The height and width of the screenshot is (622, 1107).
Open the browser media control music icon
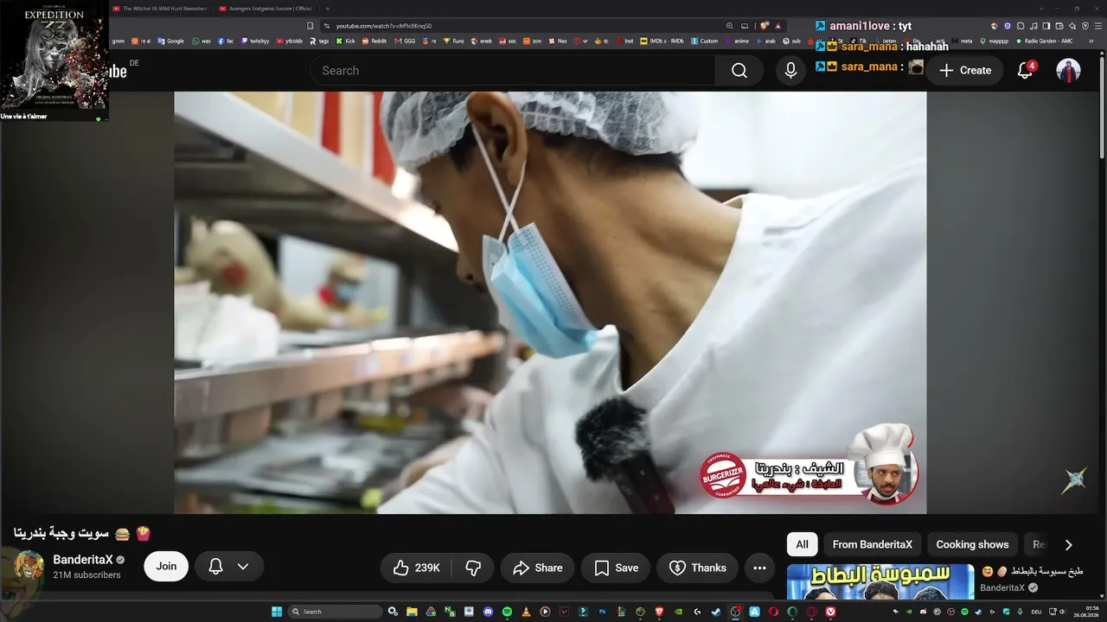(1033, 26)
